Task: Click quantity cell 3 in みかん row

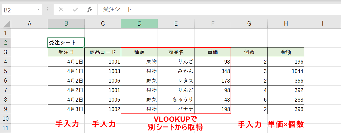Action: pos(249,71)
